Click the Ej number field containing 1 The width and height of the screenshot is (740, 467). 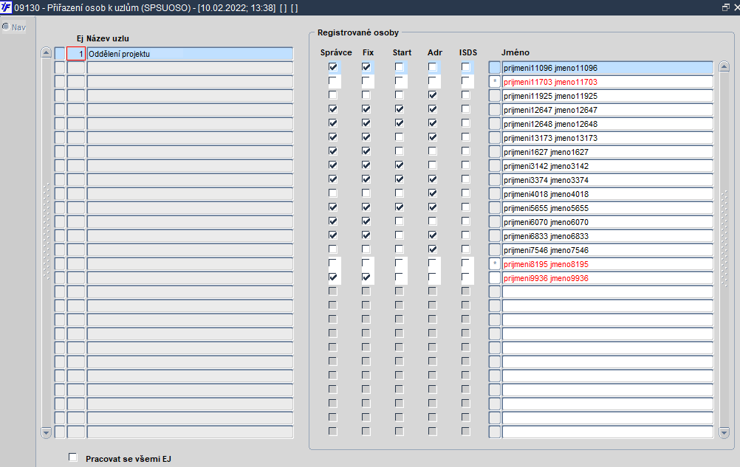tap(76, 54)
